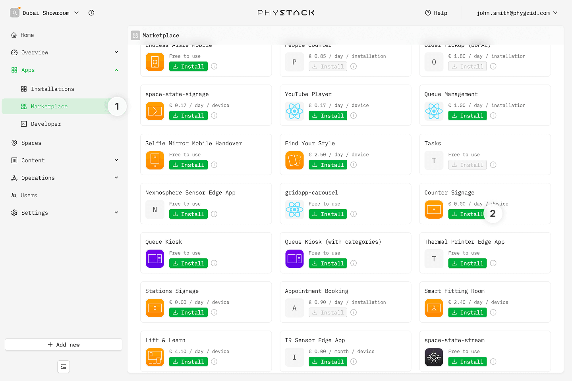This screenshot has width=572, height=381.
Task: Click the Queue Kiosk purple app icon
Action: [155, 259]
